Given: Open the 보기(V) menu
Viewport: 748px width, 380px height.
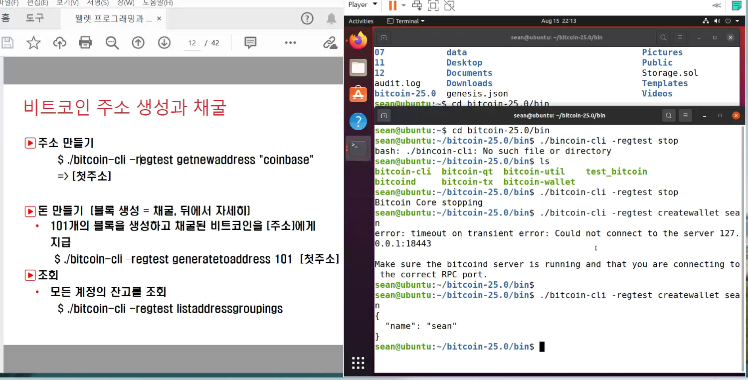Looking at the screenshot, I should [x=67, y=3].
